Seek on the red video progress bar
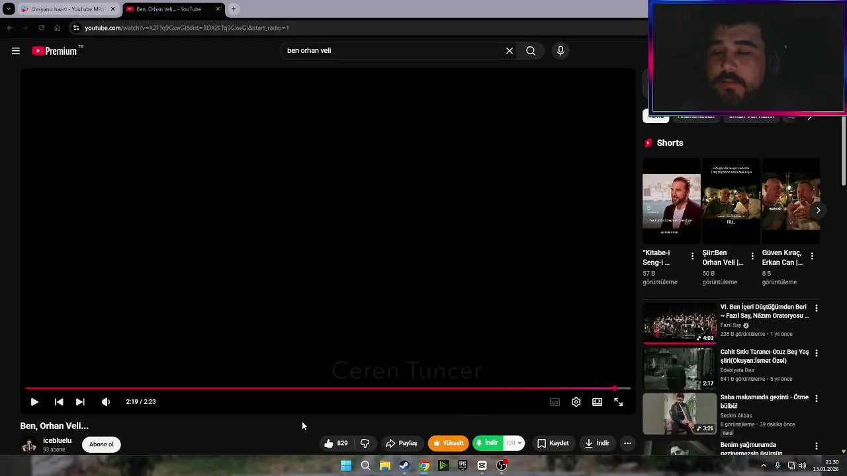This screenshot has height=476, width=847. click(328, 389)
